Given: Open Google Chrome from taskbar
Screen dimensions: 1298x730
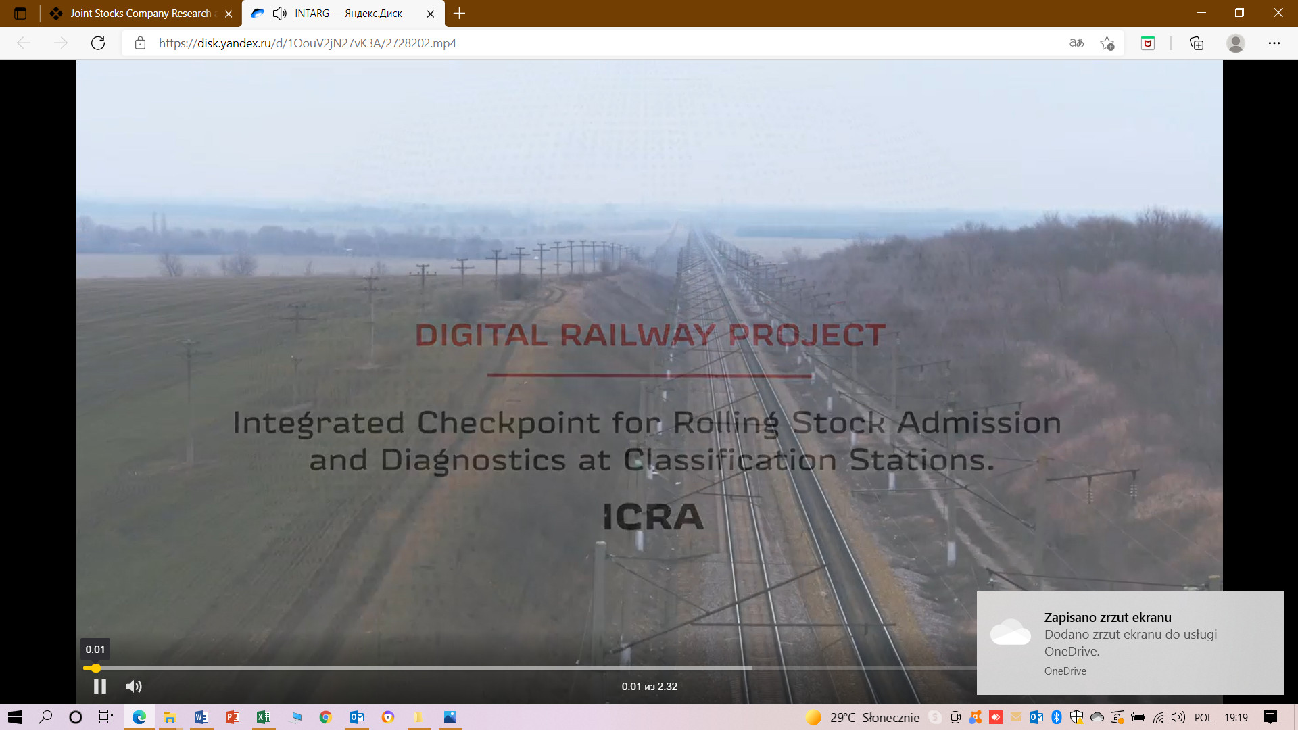Looking at the screenshot, I should [325, 717].
